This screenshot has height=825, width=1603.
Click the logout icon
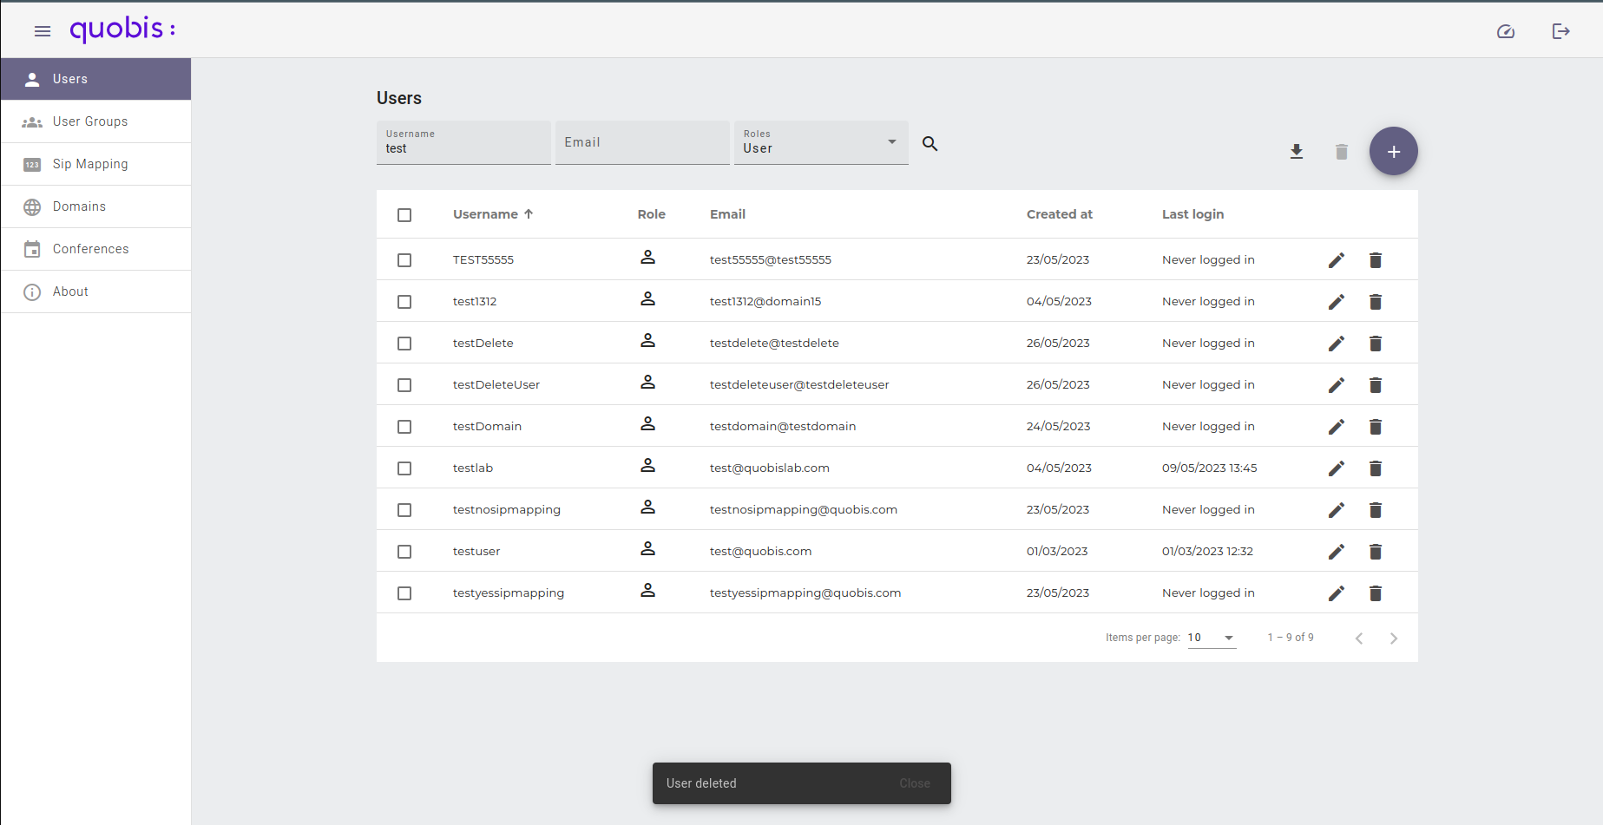coord(1560,31)
